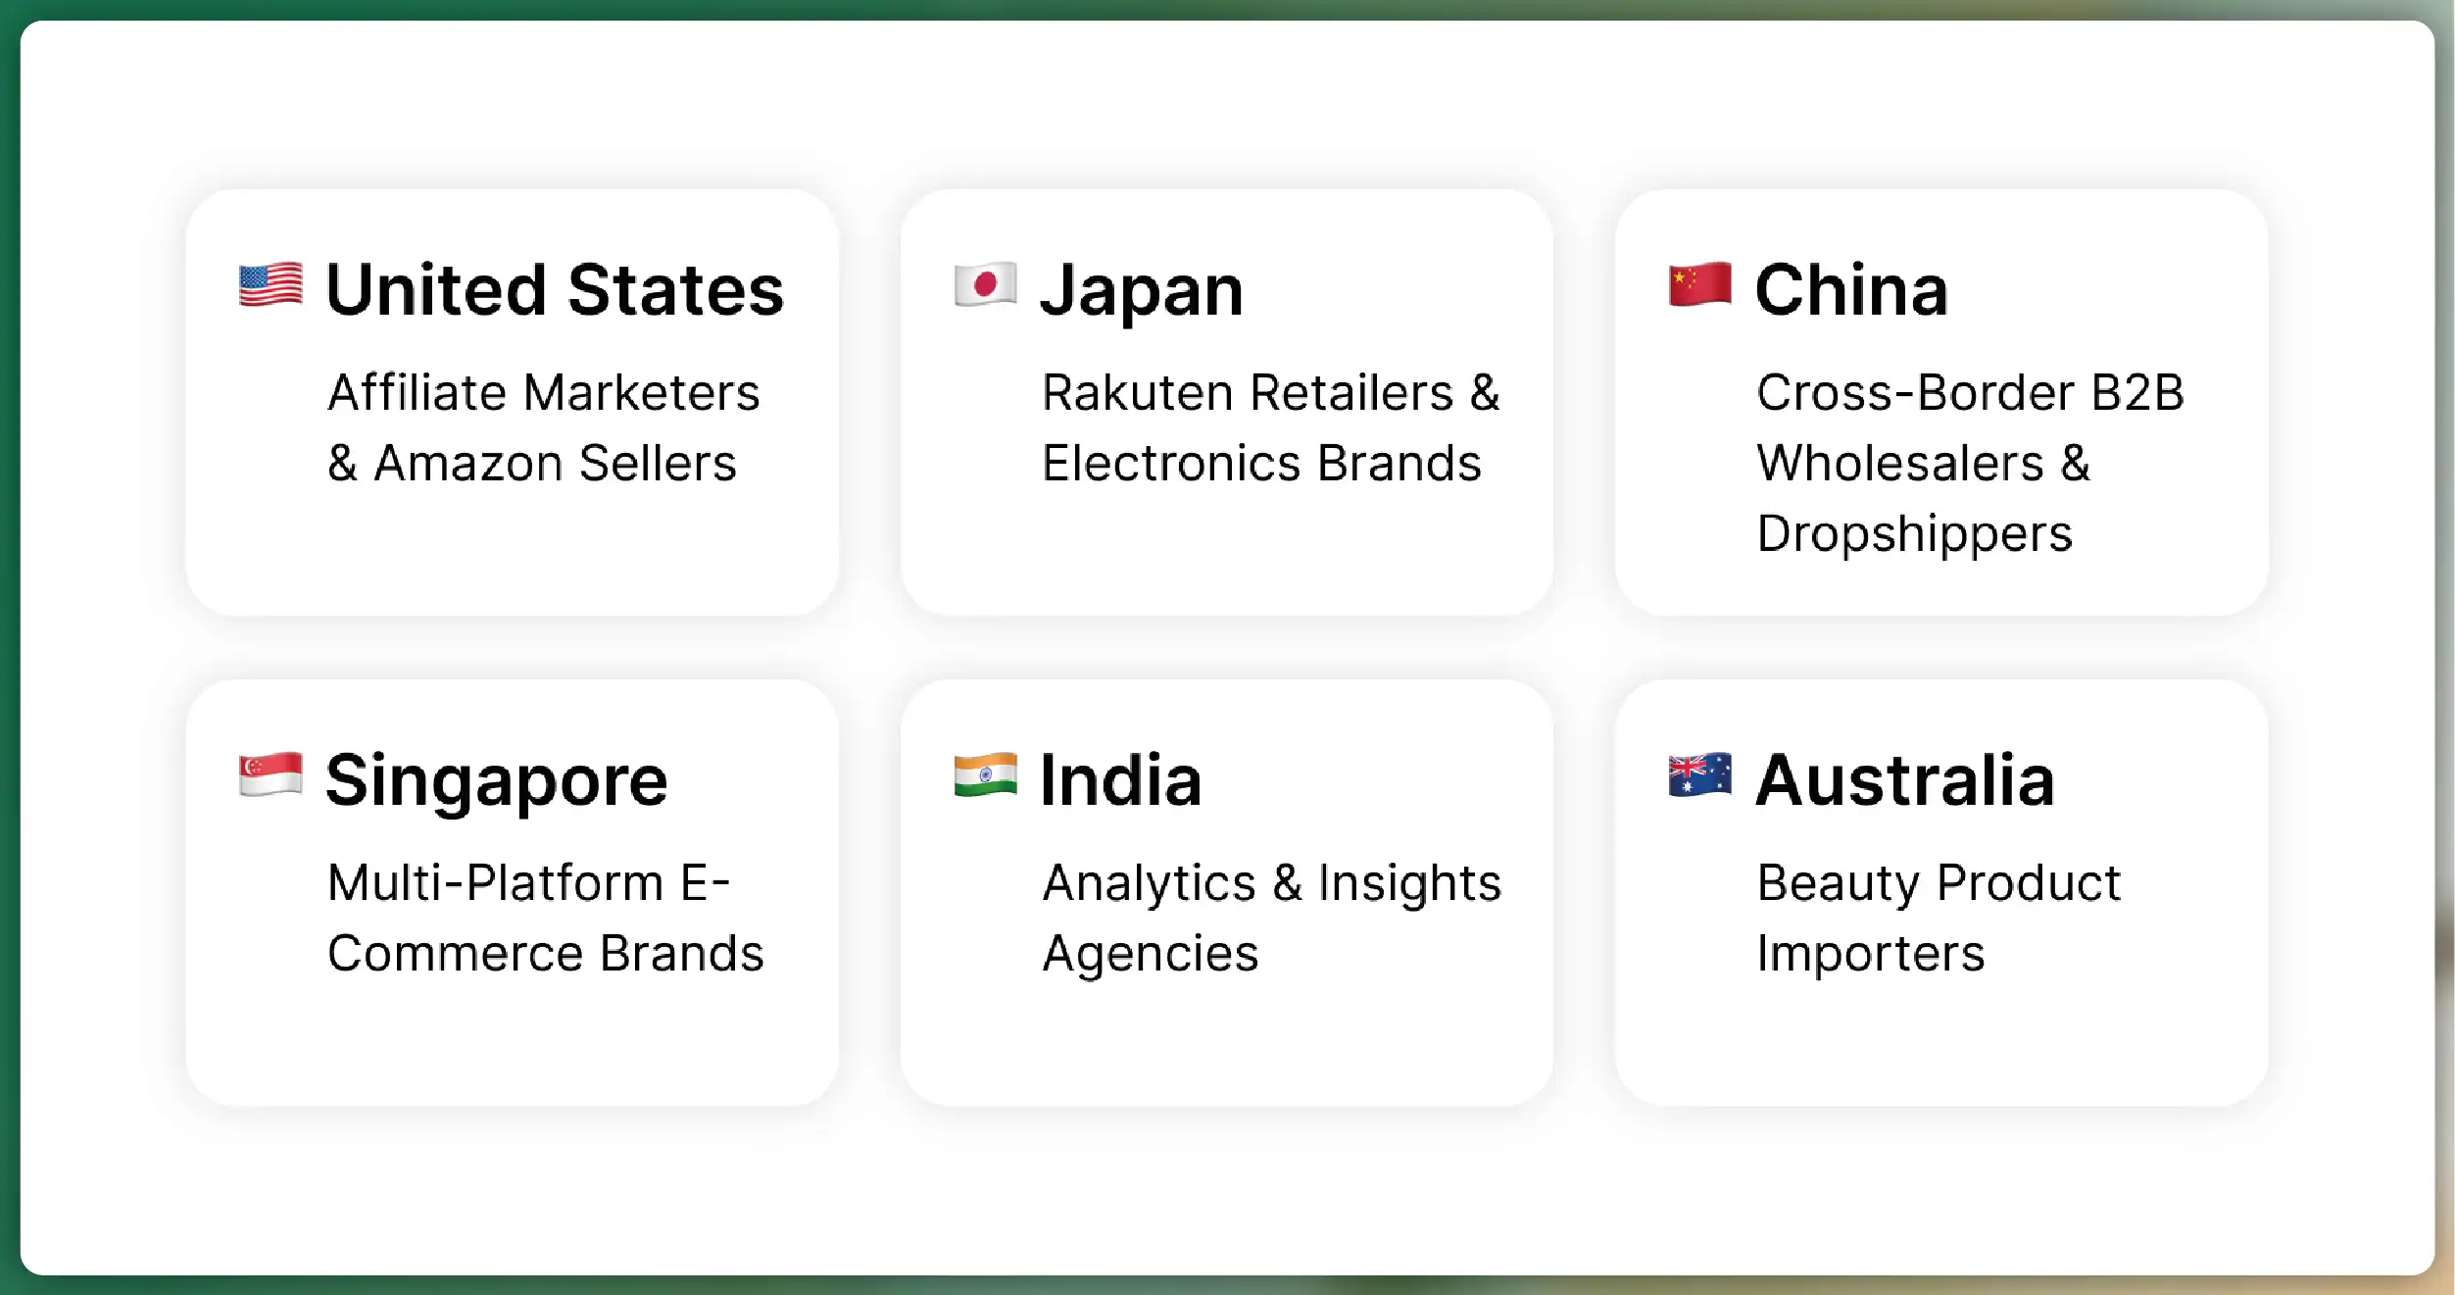Select the India heading
This screenshot has width=2455, height=1295.
click(x=1121, y=781)
